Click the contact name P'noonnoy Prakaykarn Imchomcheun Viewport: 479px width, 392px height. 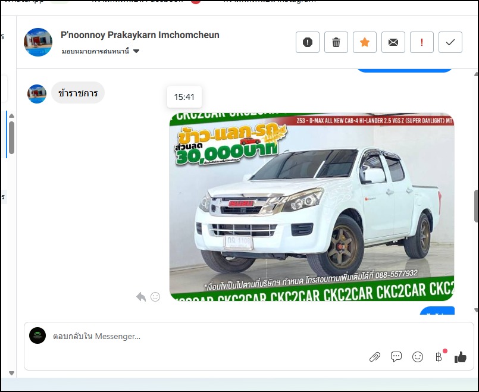pyautogui.click(x=140, y=35)
